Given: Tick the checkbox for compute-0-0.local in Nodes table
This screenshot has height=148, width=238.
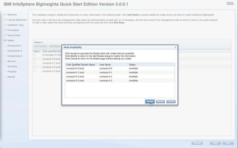Looking at the screenshot, I should [35, 59].
